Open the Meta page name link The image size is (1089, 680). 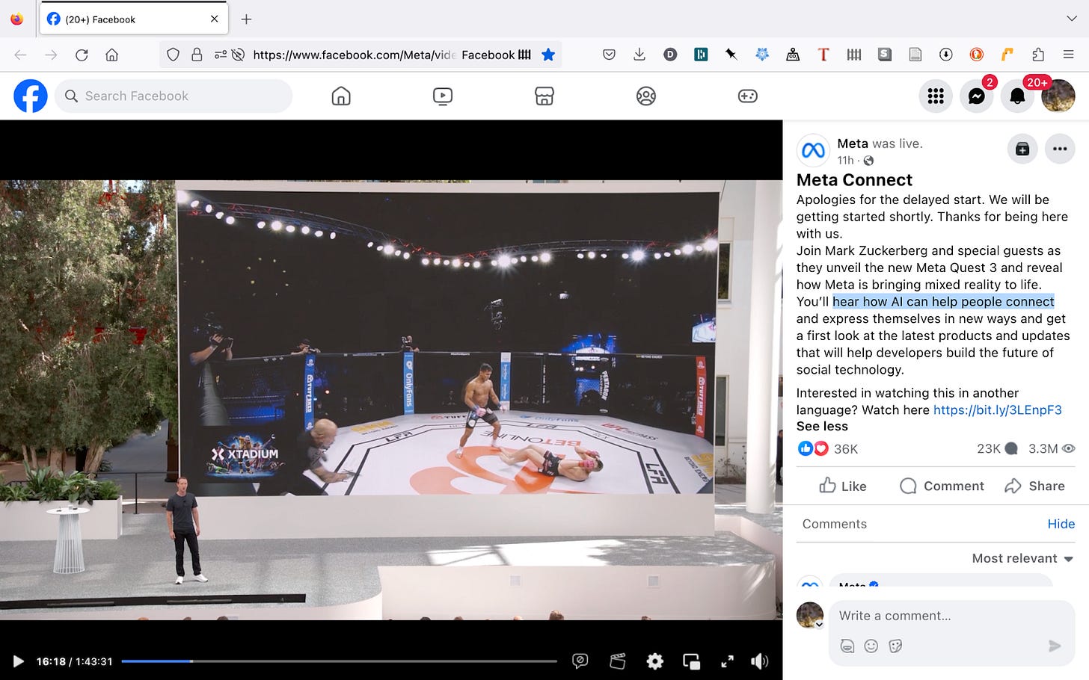pos(853,143)
